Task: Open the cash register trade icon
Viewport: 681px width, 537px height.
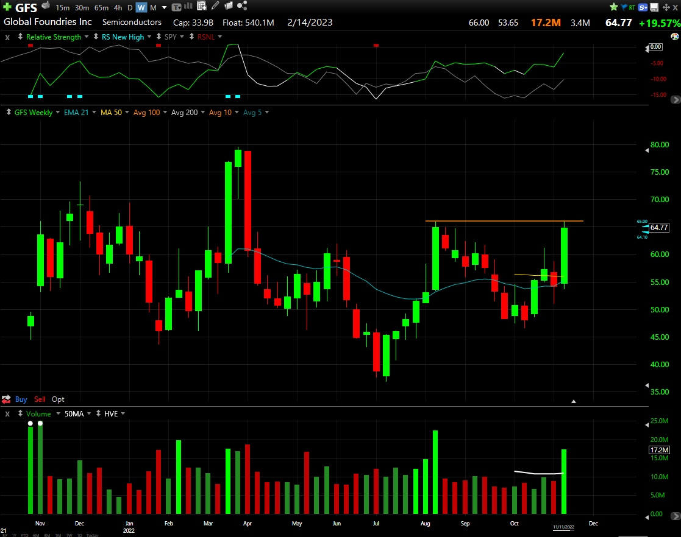Action: pos(46,6)
